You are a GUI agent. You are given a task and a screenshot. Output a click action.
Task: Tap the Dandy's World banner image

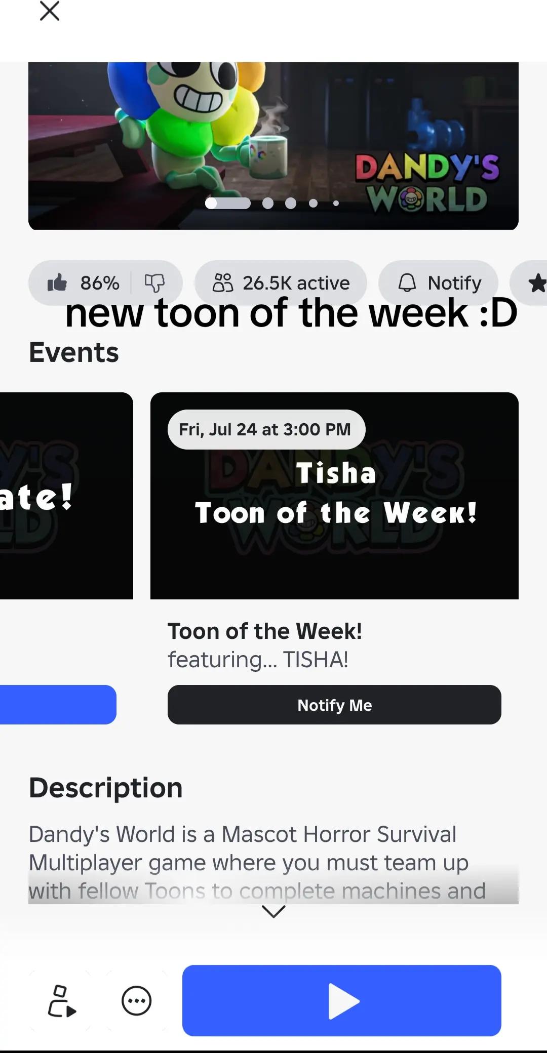pyautogui.click(x=273, y=146)
